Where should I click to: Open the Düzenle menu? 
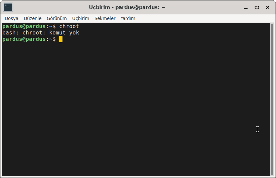[32, 18]
